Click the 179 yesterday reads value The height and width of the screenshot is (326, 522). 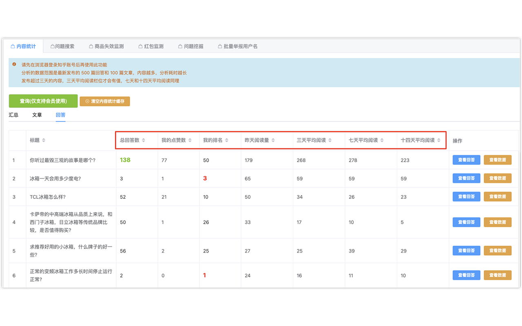(x=248, y=160)
